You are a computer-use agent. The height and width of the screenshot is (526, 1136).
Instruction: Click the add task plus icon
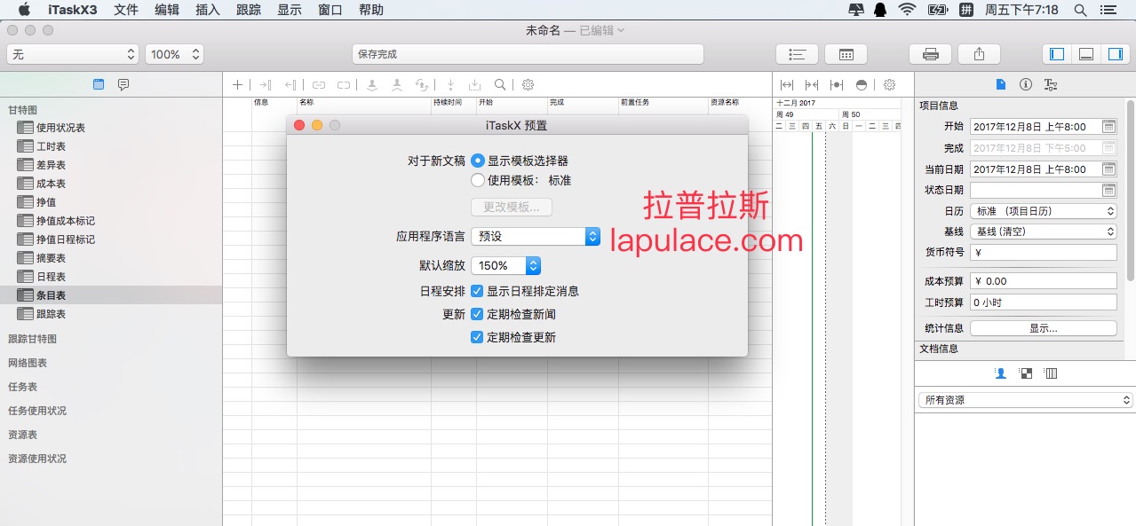point(237,85)
